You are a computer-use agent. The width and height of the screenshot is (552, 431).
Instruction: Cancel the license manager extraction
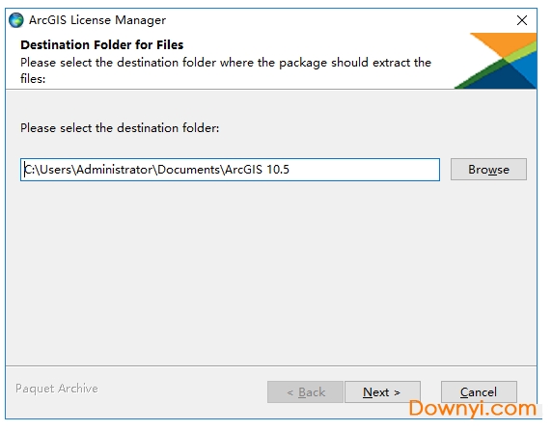point(479,391)
